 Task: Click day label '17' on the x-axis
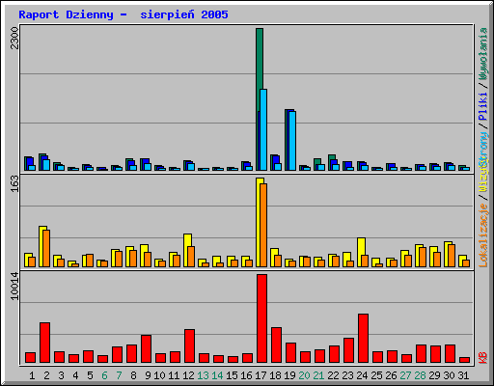point(261,375)
